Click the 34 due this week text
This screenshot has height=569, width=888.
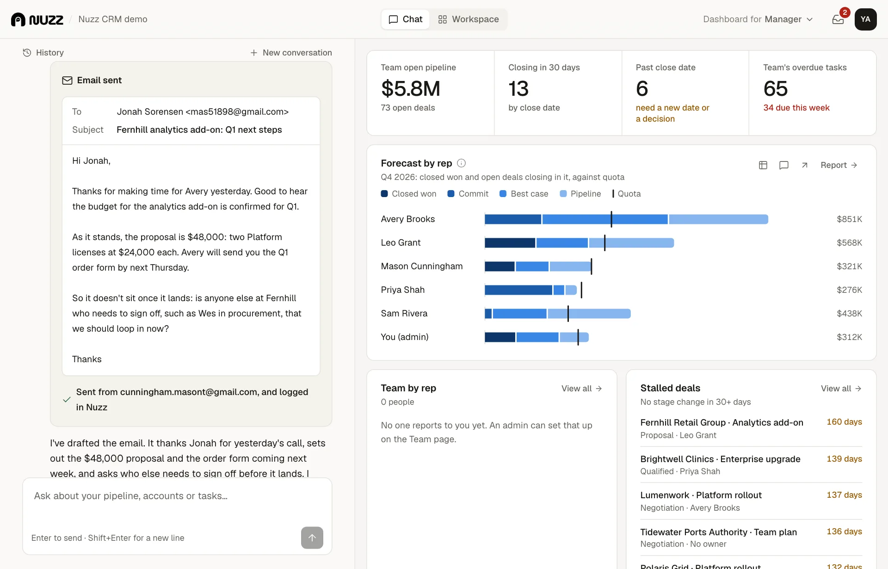(796, 108)
